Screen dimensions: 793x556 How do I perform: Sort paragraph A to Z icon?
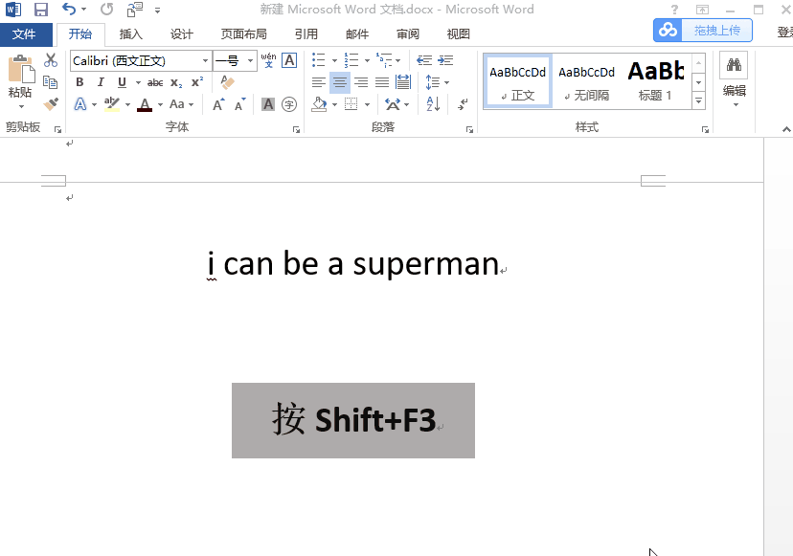tap(434, 104)
